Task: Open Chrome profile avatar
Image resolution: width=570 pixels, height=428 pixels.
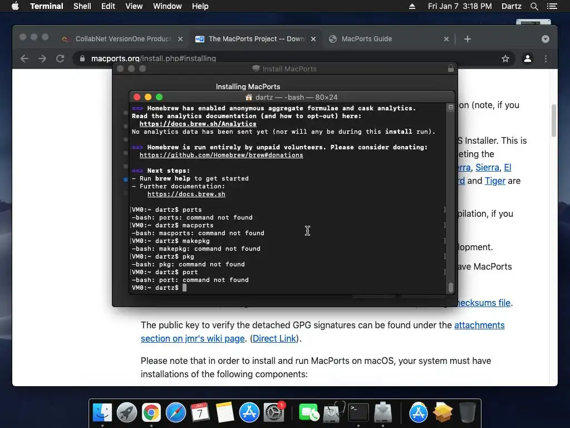Action: point(528,59)
